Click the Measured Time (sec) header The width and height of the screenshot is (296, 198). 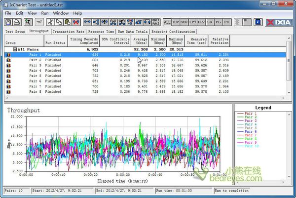[x=196, y=40]
